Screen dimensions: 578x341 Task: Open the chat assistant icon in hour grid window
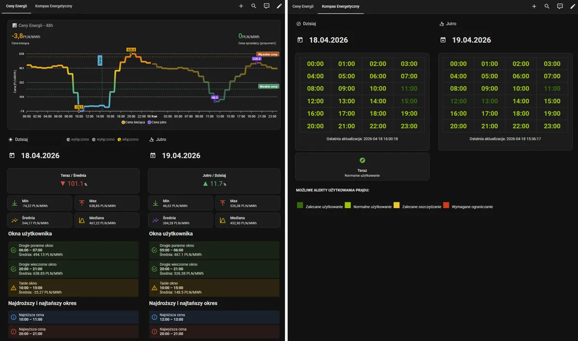(560, 6)
